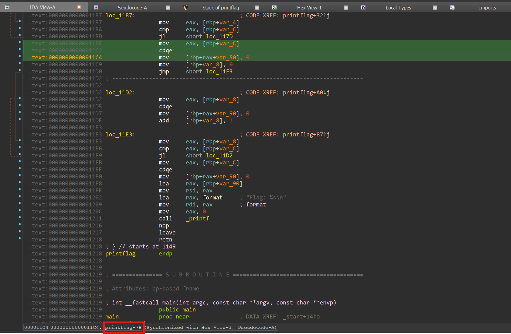Close the Pseudocode-A tab
This screenshot has width=511, height=334.
(x=168, y=8)
